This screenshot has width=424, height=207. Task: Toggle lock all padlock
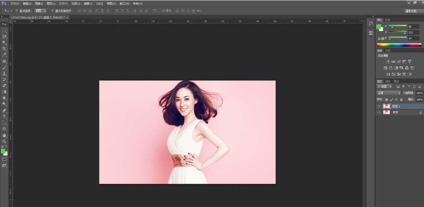[x=401, y=100]
